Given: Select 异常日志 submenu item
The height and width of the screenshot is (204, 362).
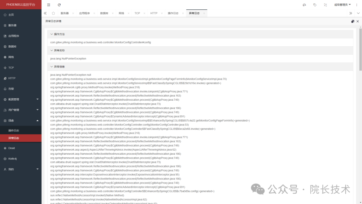Looking at the screenshot, I should point(21,138).
